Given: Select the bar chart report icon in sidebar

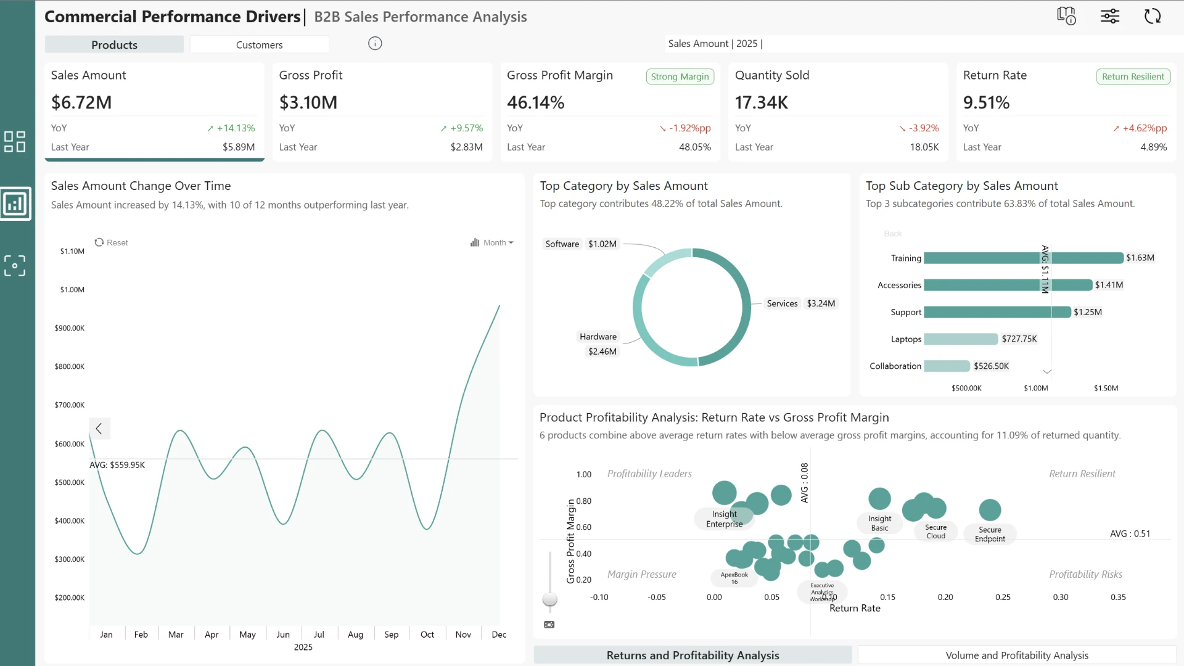Looking at the screenshot, I should point(15,203).
